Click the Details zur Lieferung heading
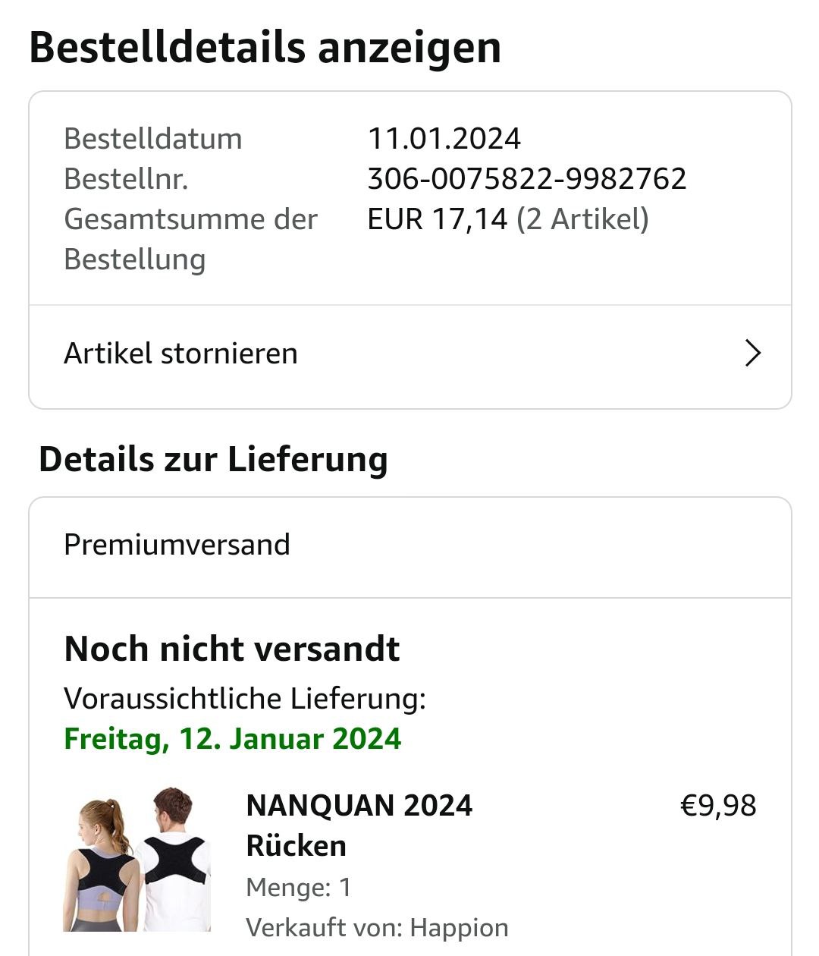 coord(213,460)
